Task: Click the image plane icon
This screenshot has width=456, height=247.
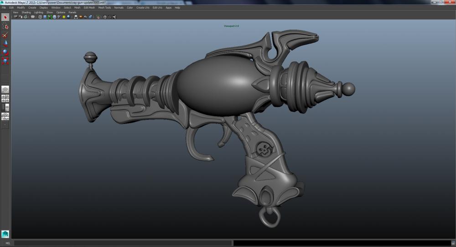Action: point(33,17)
